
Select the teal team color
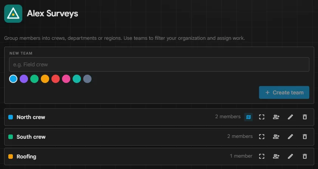point(77,79)
